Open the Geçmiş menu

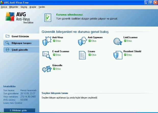[24, 7]
